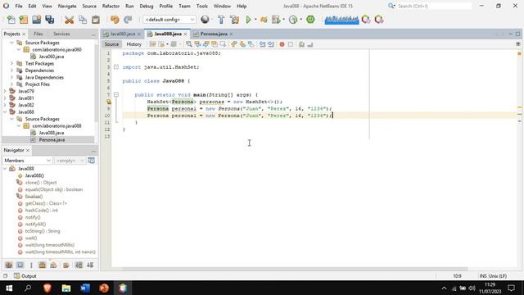Click the browser globe icon beside the config selector

205,20
